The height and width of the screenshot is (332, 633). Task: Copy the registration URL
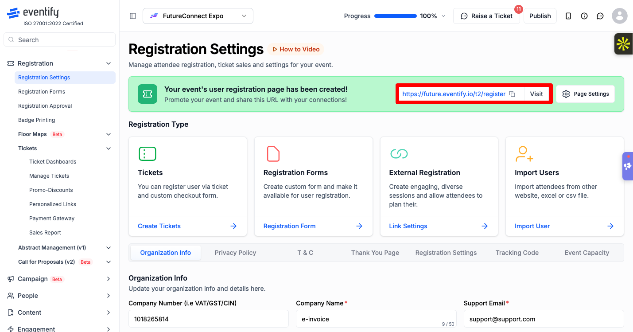point(512,94)
